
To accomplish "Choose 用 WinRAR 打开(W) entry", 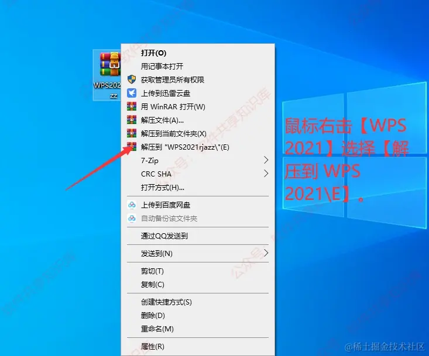I will pyautogui.click(x=198, y=106).
